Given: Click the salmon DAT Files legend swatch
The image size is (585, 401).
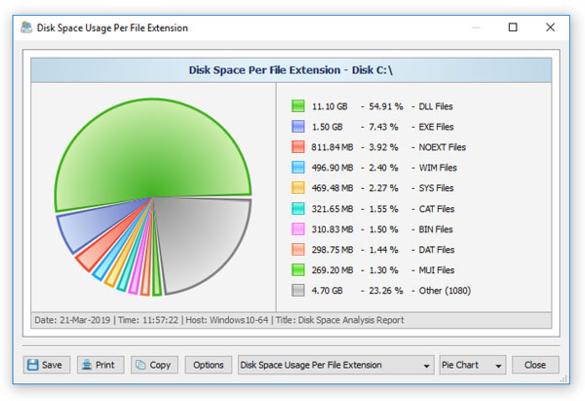Looking at the screenshot, I should (x=298, y=249).
